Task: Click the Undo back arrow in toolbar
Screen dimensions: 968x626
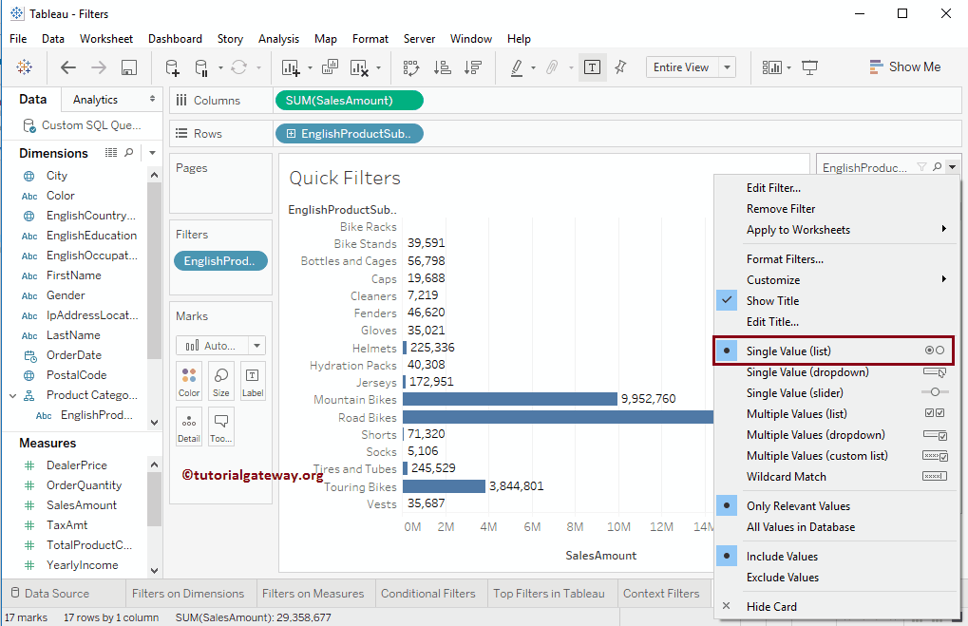Action: (x=68, y=67)
